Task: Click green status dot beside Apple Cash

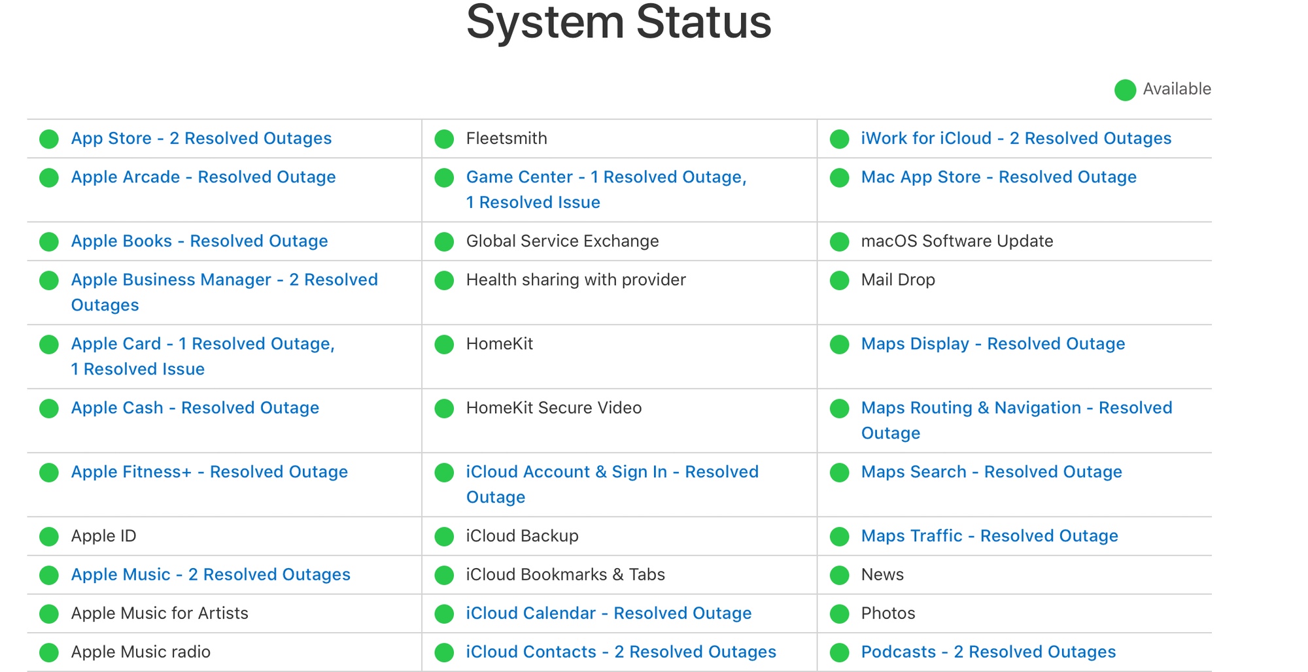Action: pyautogui.click(x=49, y=409)
